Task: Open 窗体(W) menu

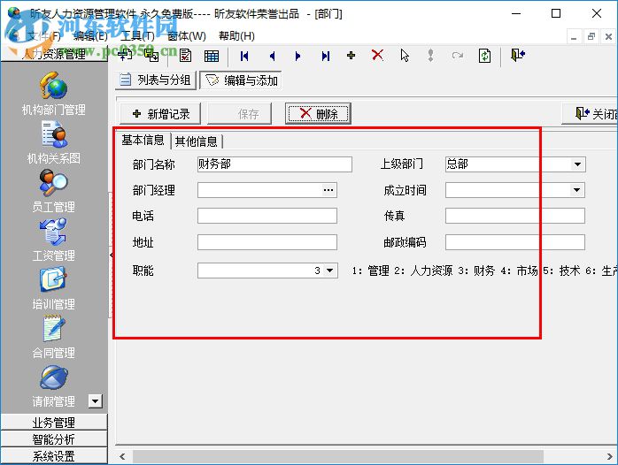Action: pyautogui.click(x=187, y=36)
